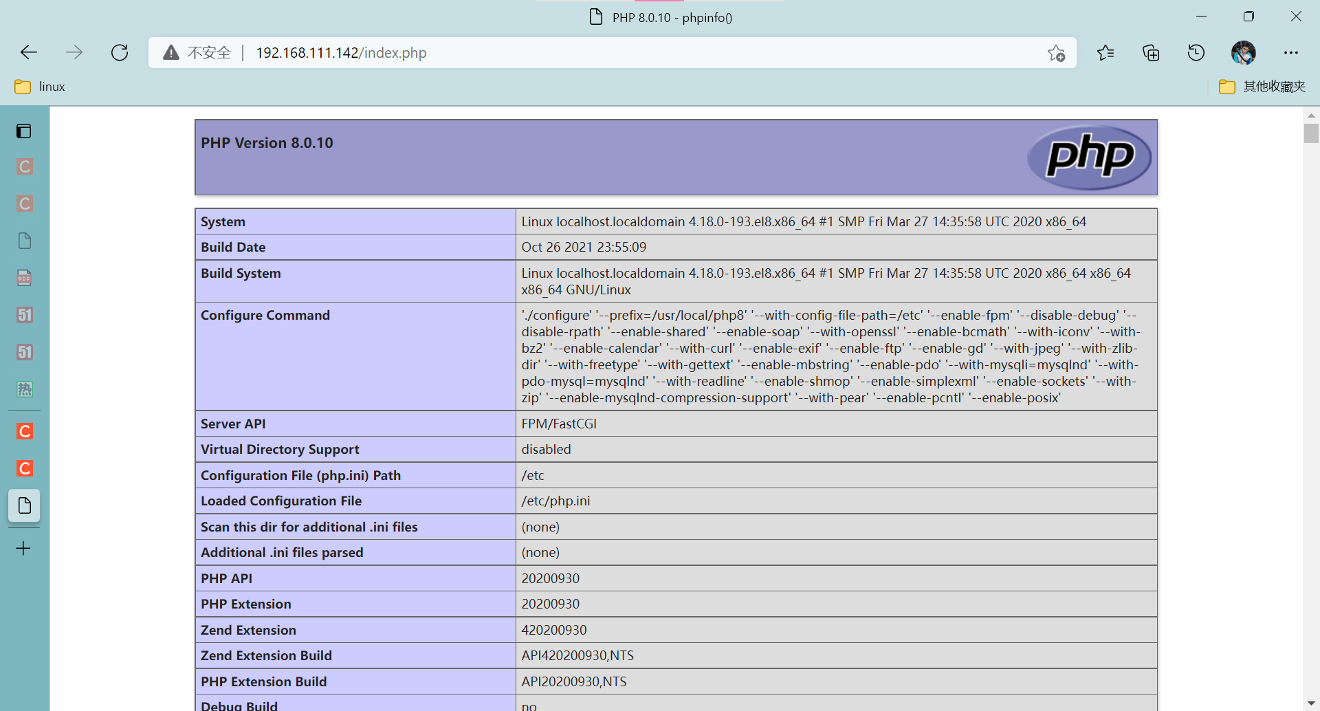Open the Favorites list icon
The height and width of the screenshot is (711, 1320).
(x=1105, y=53)
